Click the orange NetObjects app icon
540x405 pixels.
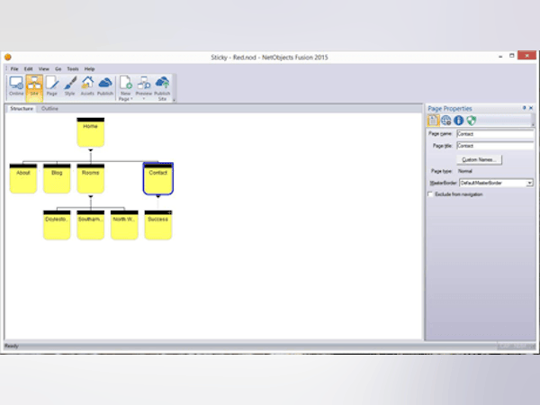[8, 58]
